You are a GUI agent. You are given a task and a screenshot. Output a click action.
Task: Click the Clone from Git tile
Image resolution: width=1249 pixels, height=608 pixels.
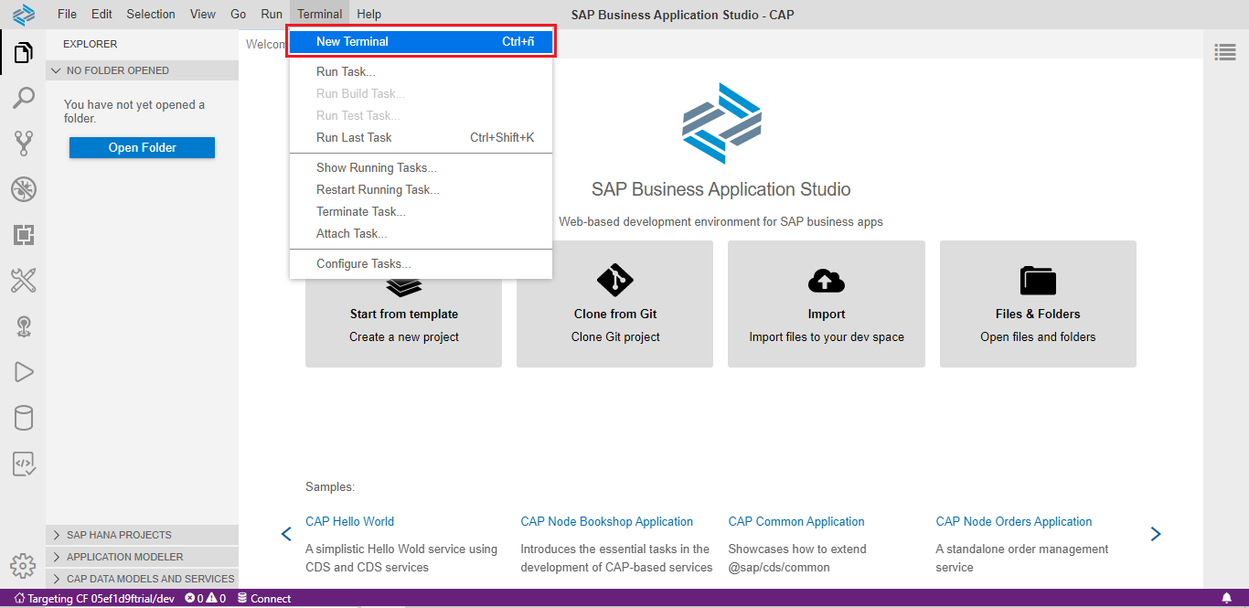click(x=614, y=304)
